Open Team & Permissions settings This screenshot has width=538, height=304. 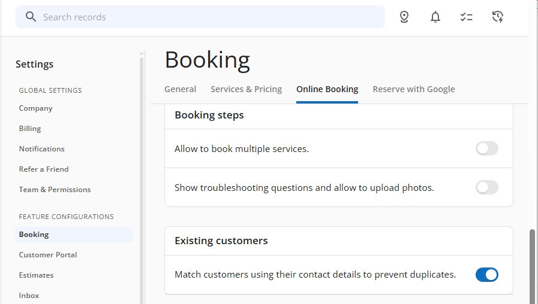pos(55,190)
